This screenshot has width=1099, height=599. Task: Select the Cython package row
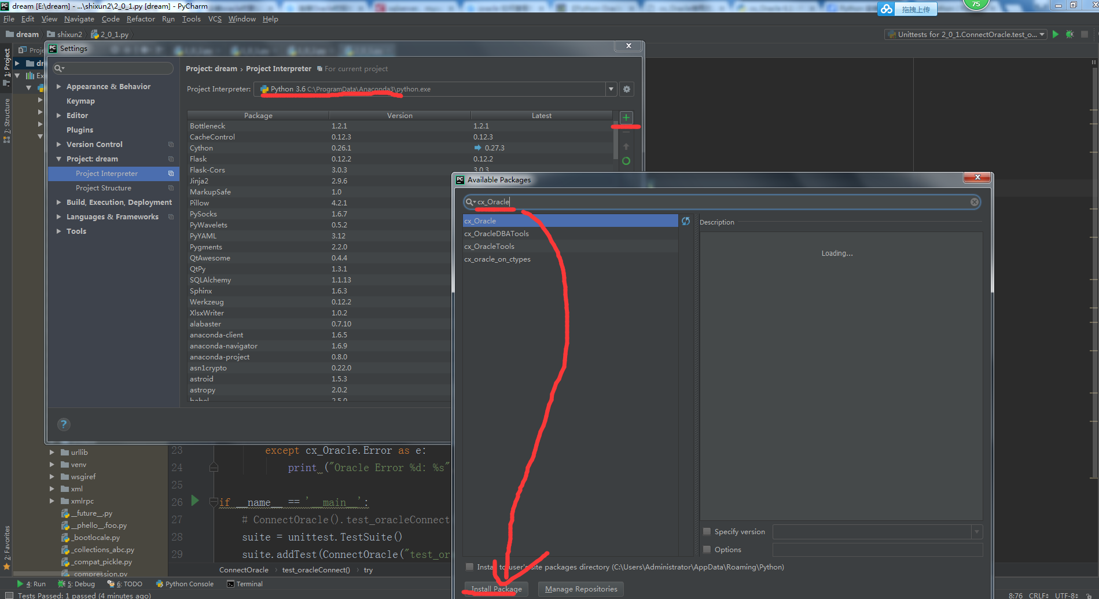[x=399, y=148]
